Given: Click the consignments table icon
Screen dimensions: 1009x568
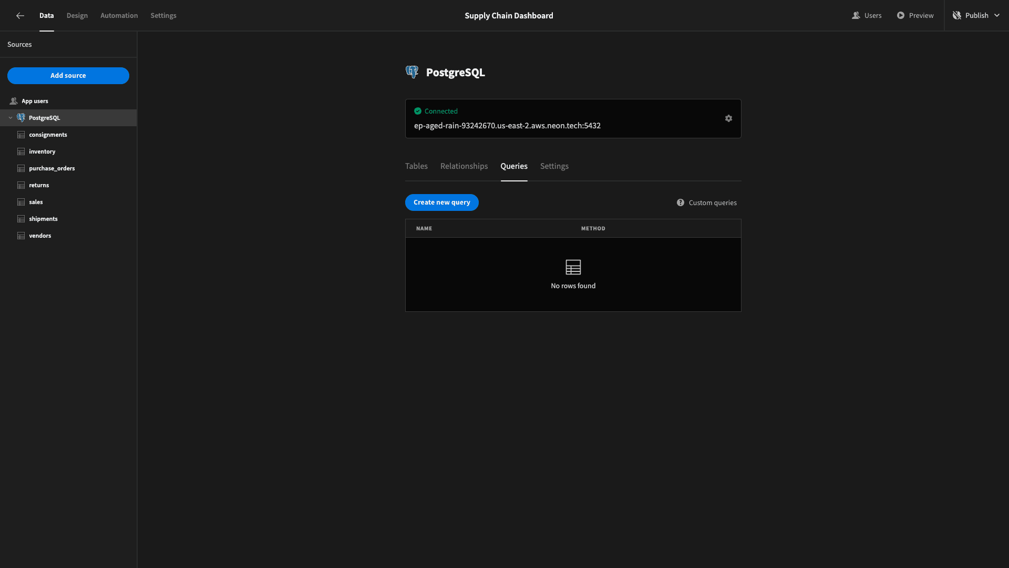Looking at the screenshot, I should [x=21, y=135].
